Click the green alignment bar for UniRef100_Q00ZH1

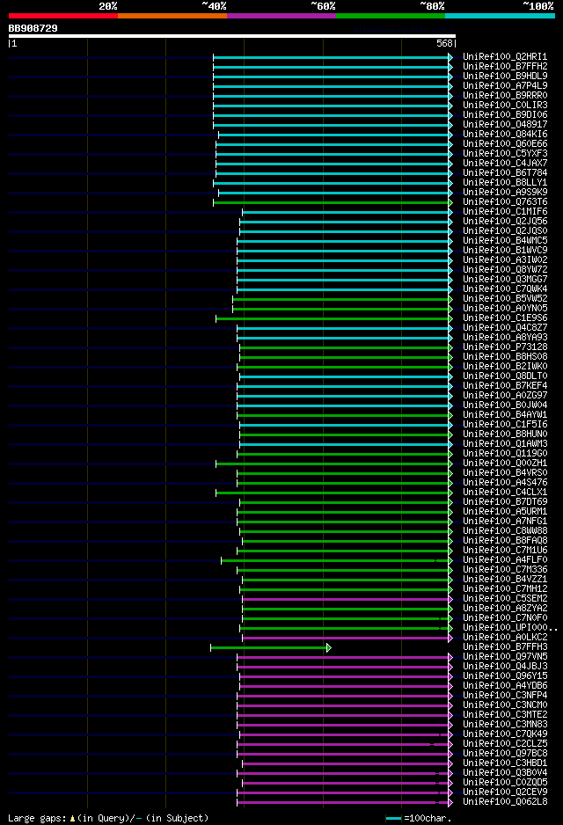tap(334, 464)
